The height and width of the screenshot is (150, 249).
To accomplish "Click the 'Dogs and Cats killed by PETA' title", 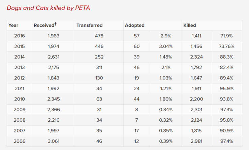I will pyautogui.click(x=48, y=7).
